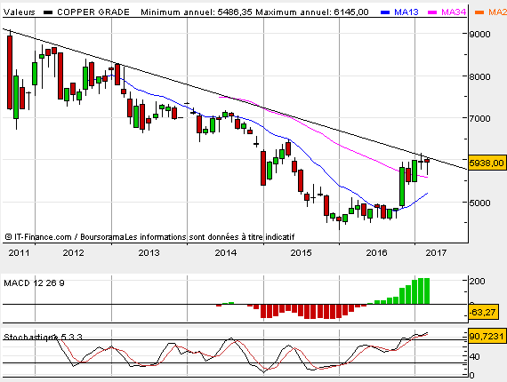Click the current price tag 5938,00

click(x=487, y=163)
